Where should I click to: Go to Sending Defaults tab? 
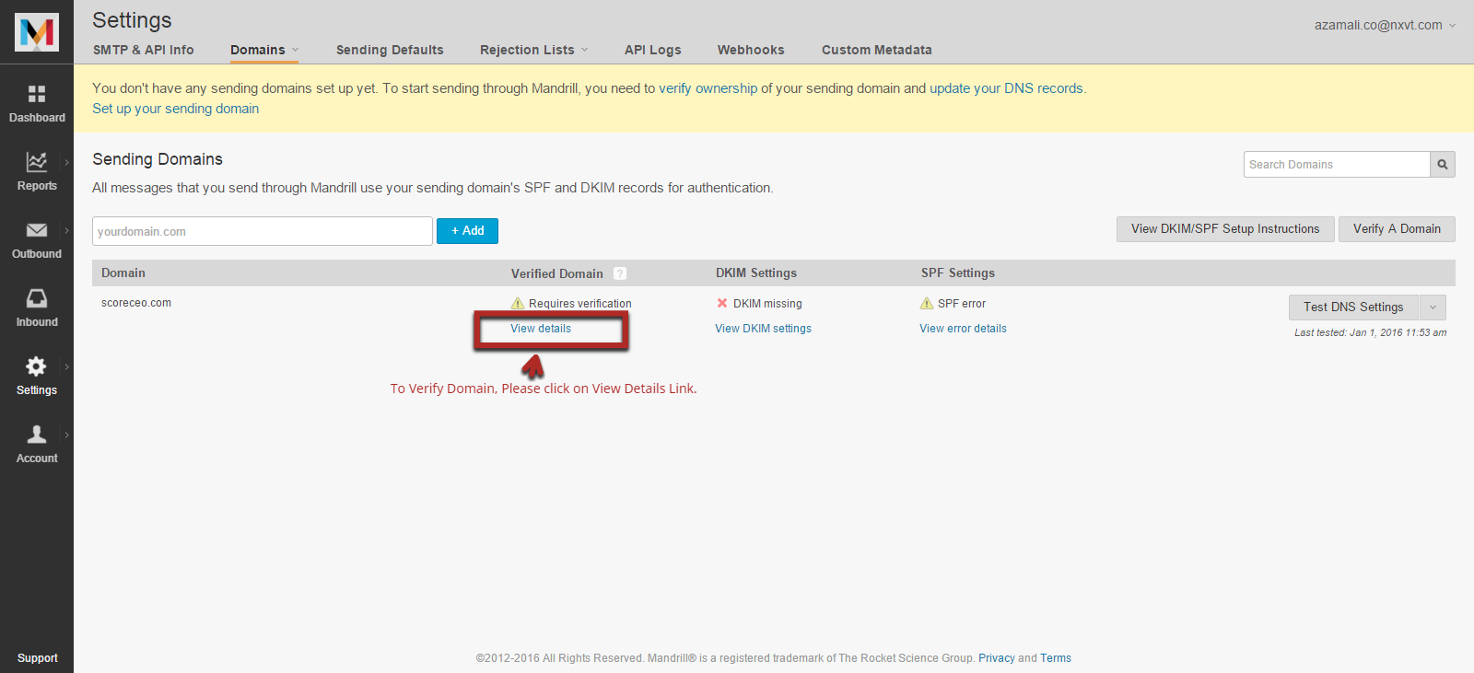click(390, 50)
